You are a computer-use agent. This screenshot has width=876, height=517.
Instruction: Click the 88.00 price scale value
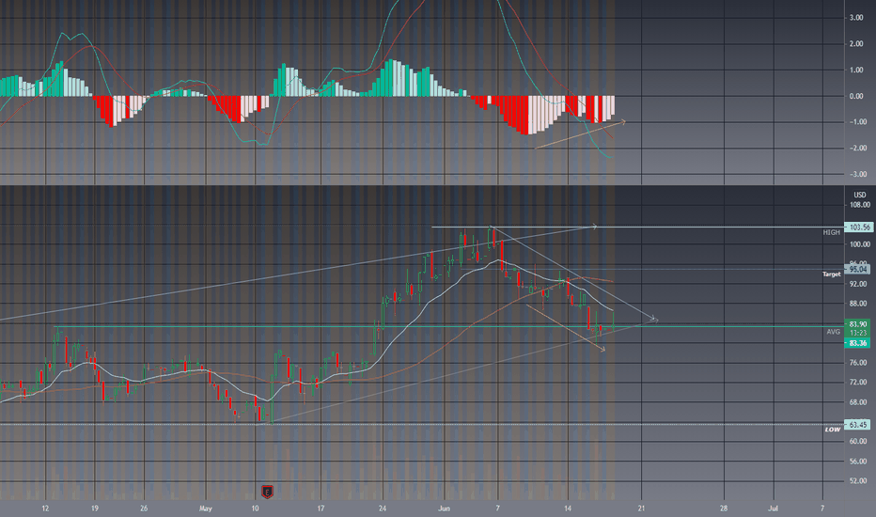pos(860,304)
